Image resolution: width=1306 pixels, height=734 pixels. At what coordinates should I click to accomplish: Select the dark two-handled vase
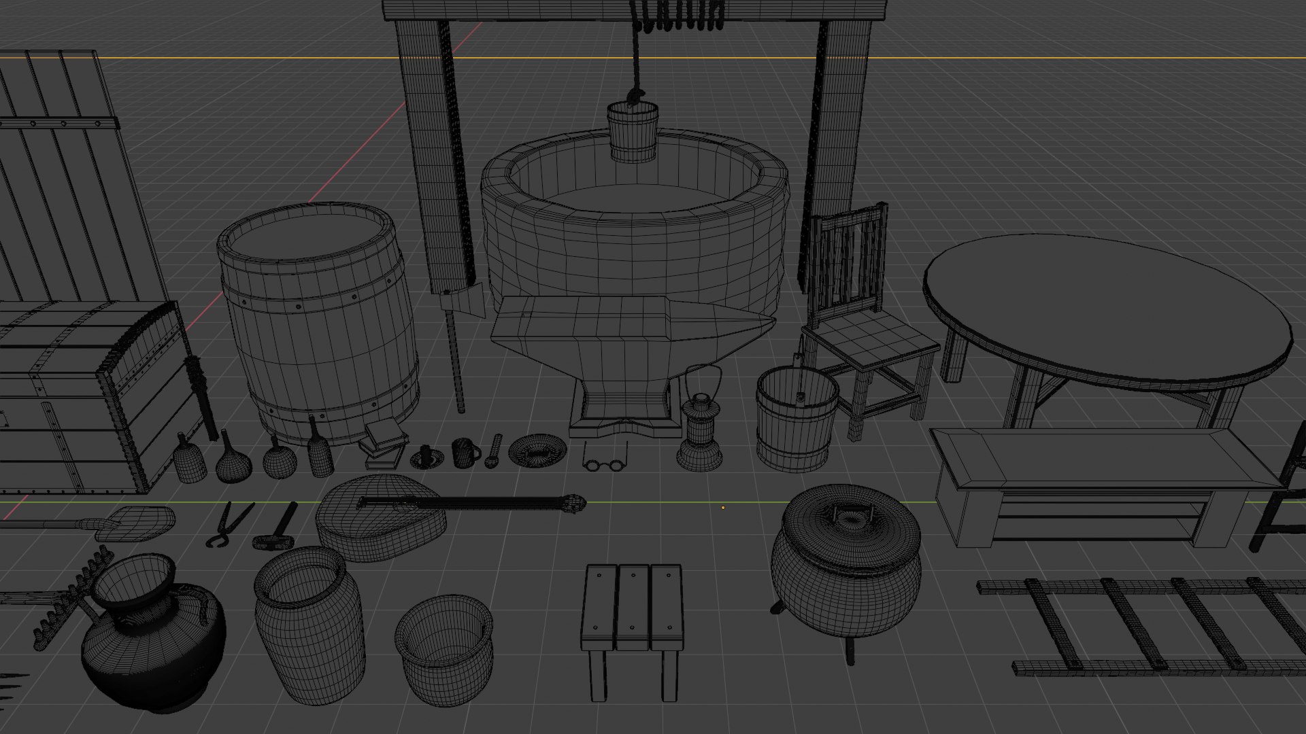[x=153, y=632]
